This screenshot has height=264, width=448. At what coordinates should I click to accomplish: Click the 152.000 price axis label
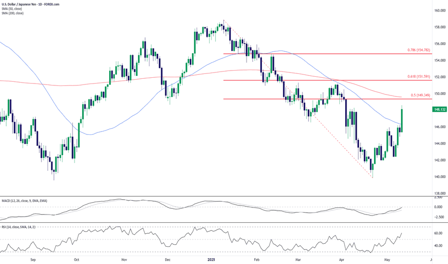(x=440, y=77)
